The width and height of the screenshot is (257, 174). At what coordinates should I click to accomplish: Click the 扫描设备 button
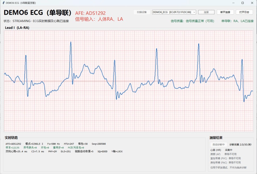(x=142, y=12)
